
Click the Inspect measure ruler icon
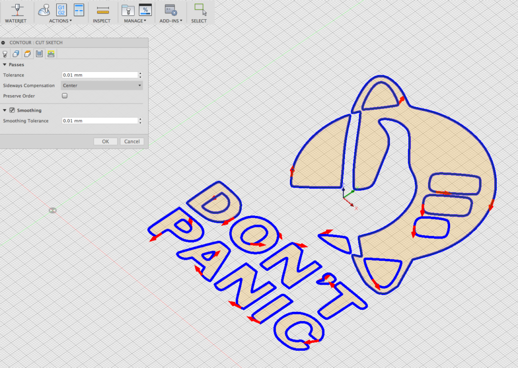pyautogui.click(x=103, y=9)
